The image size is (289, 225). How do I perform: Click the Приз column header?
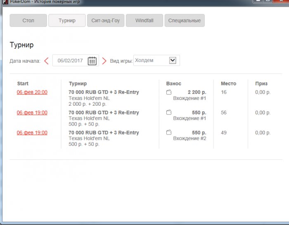coord(261,83)
